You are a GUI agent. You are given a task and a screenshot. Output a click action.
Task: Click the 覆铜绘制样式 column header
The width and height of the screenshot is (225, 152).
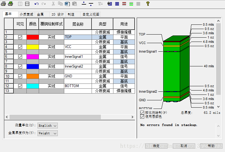click(x=51, y=24)
